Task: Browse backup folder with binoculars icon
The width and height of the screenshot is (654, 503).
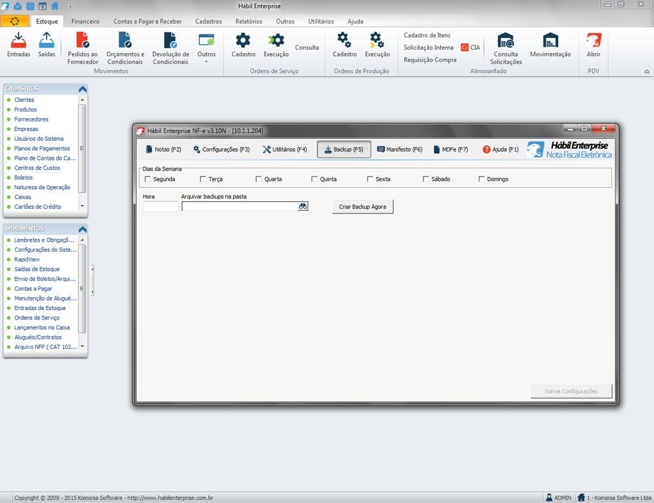Action: tap(303, 206)
